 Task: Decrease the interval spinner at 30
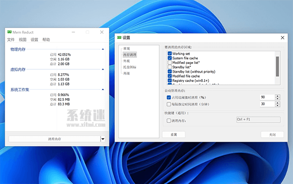point(277,105)
